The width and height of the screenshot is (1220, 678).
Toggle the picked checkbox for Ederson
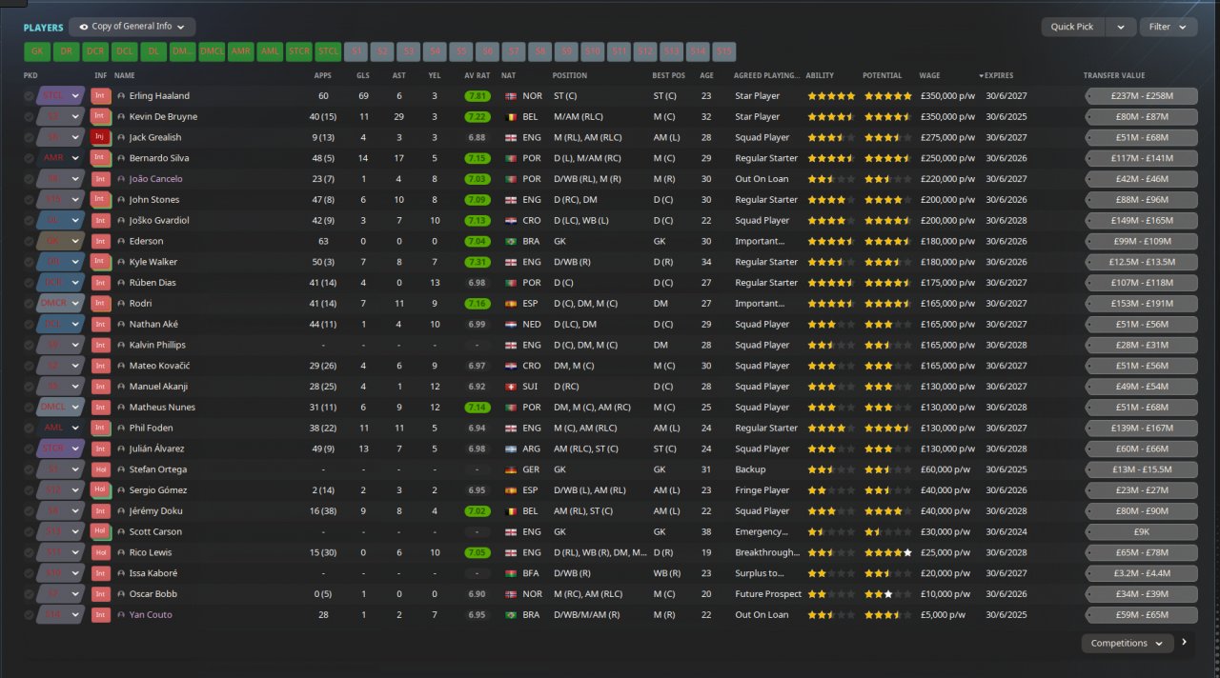coord(29,242)
